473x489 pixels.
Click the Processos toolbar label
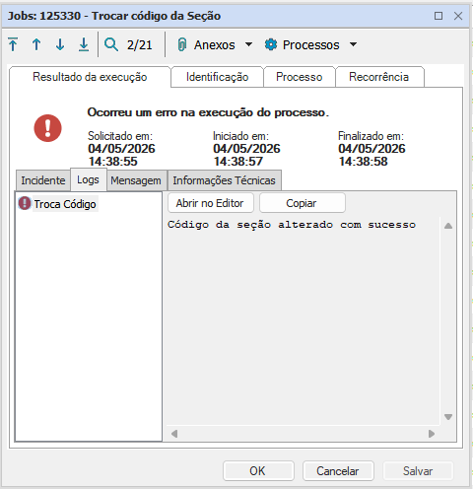tap(311, 45)
